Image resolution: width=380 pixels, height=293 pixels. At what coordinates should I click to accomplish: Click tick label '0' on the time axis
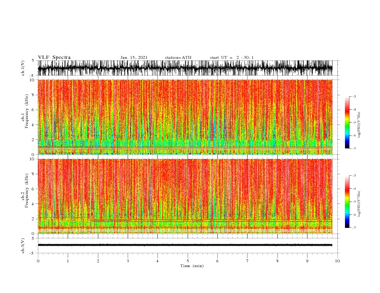[38, 261]
